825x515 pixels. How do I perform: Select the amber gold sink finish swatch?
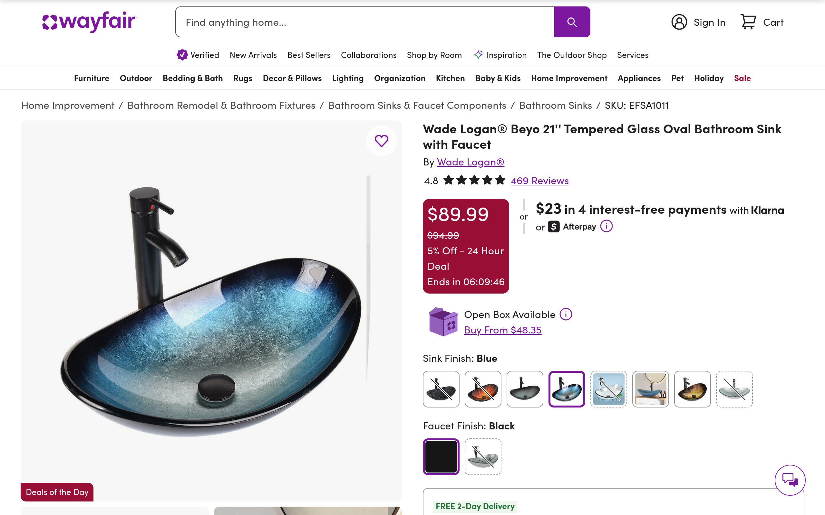tap(692, 389)
